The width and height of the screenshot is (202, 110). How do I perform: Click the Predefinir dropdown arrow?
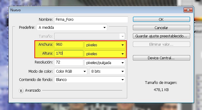(x=104, y=28)
